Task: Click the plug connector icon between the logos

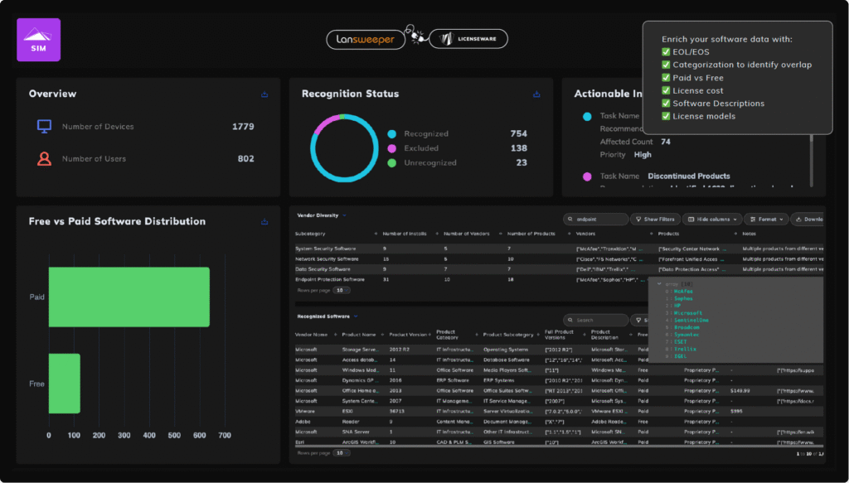Action: [x=416, y=35]
